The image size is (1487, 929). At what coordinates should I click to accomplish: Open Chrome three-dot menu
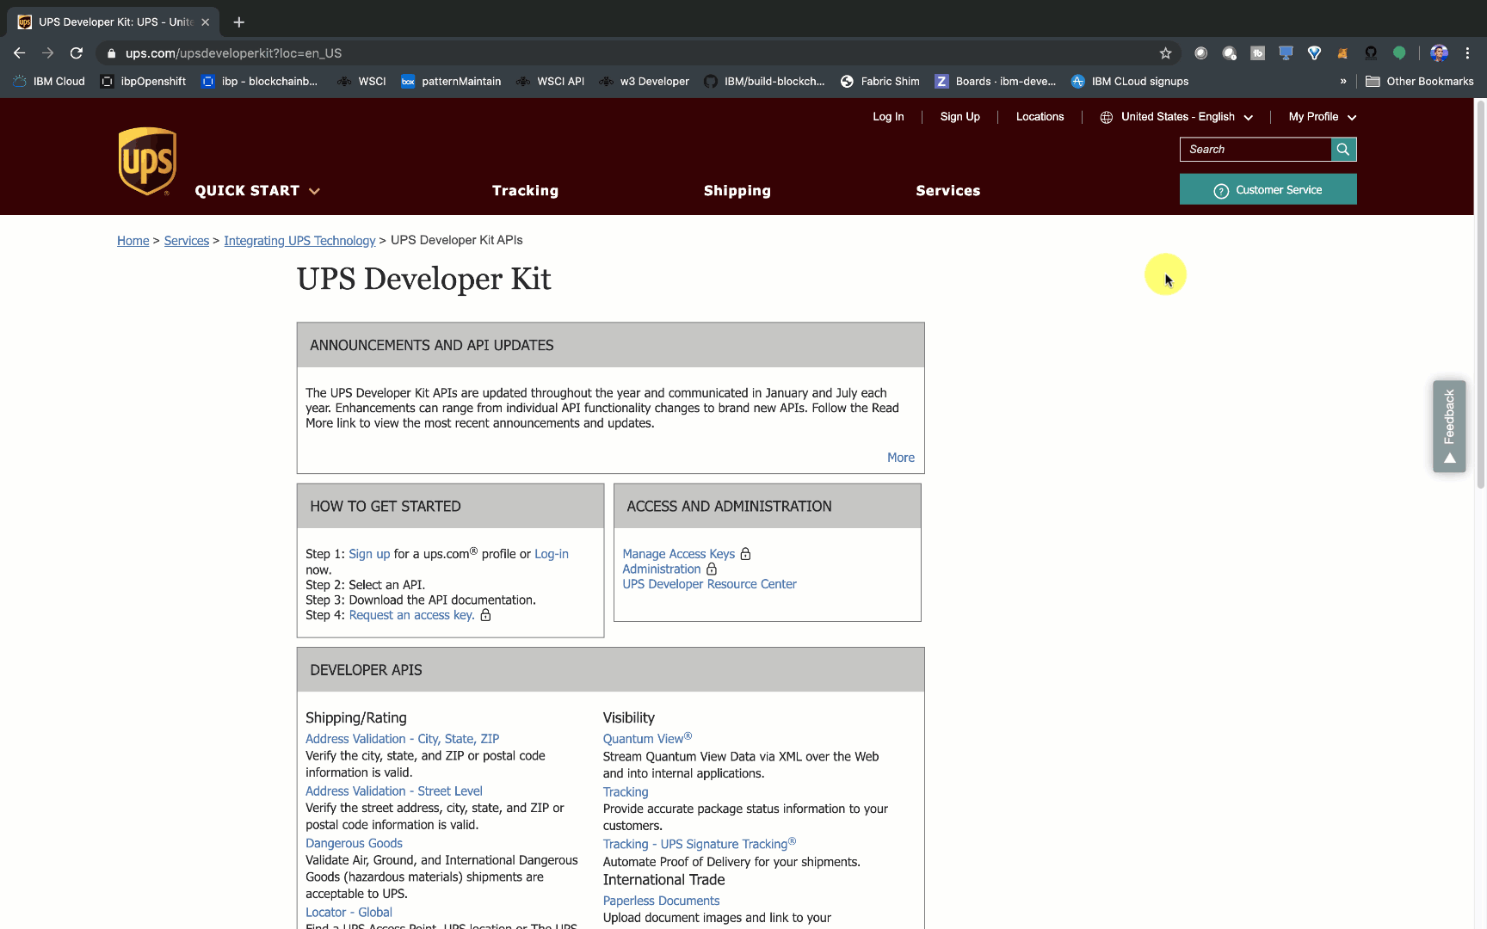coord(1467,53)
